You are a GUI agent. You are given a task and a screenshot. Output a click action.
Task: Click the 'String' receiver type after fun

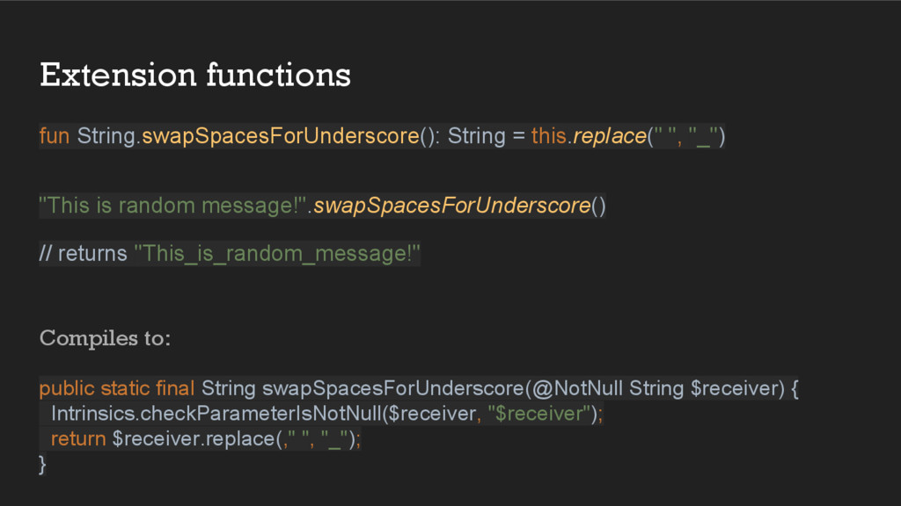[106, 136]
